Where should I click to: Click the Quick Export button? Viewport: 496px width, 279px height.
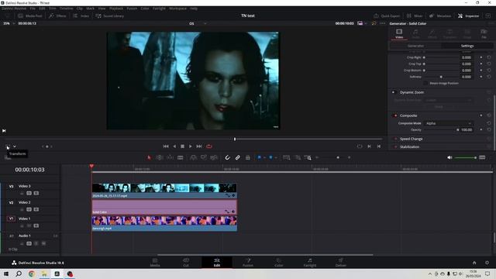click(x=387, y=15)
